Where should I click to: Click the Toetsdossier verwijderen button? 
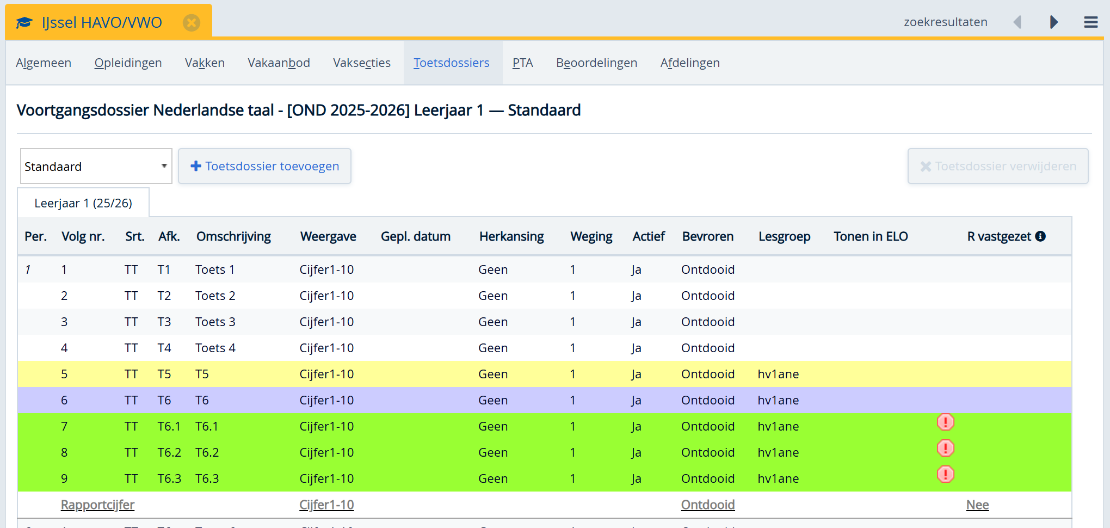click(x=997, y=166)
